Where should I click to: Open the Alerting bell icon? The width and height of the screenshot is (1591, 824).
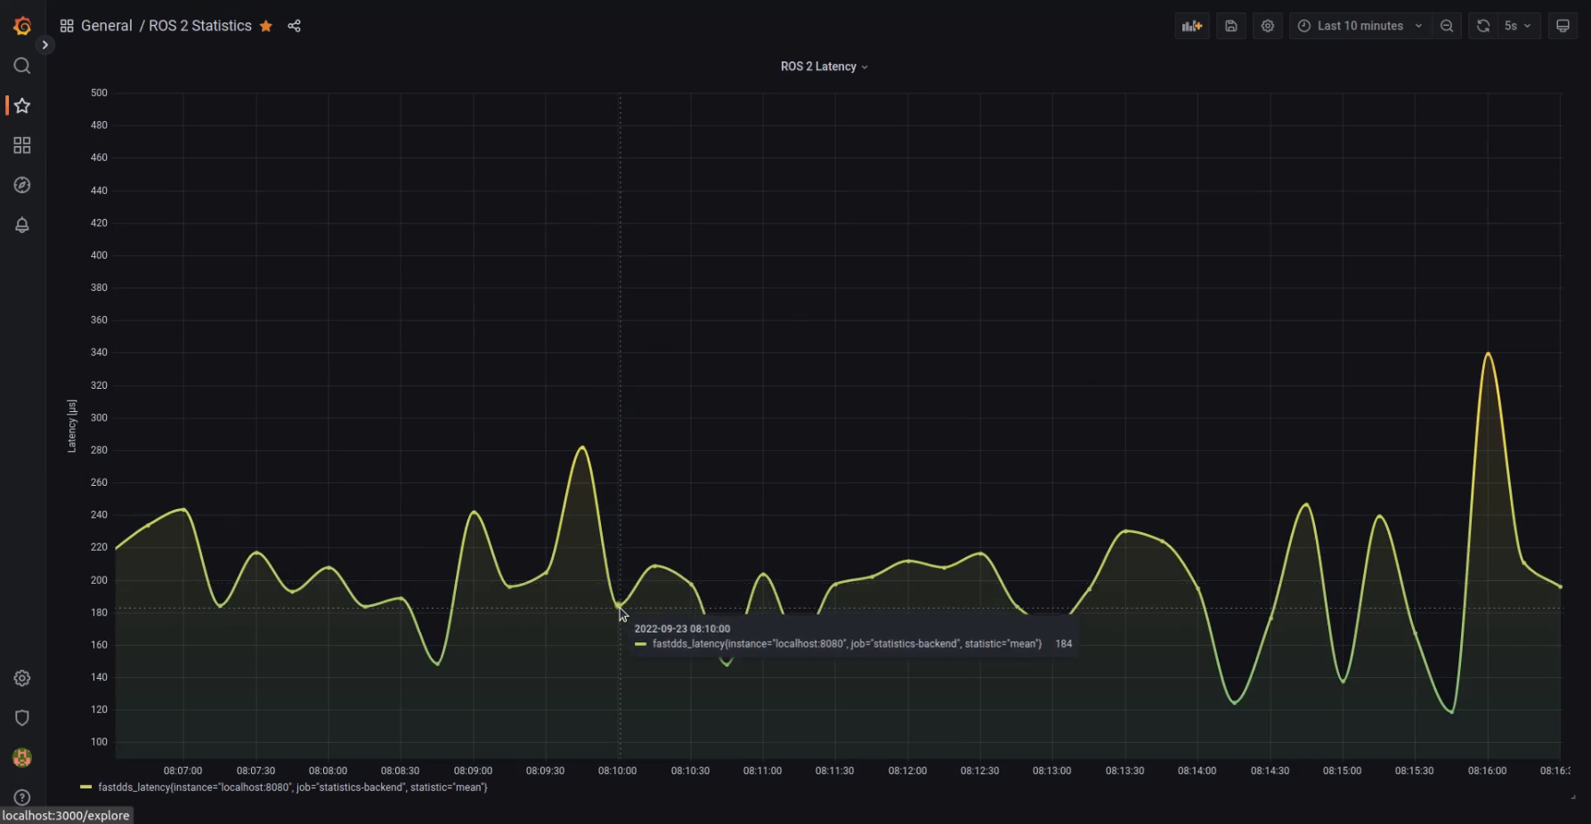21,225
